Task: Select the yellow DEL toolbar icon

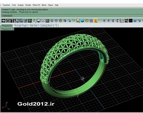Action: pos(96,21)
